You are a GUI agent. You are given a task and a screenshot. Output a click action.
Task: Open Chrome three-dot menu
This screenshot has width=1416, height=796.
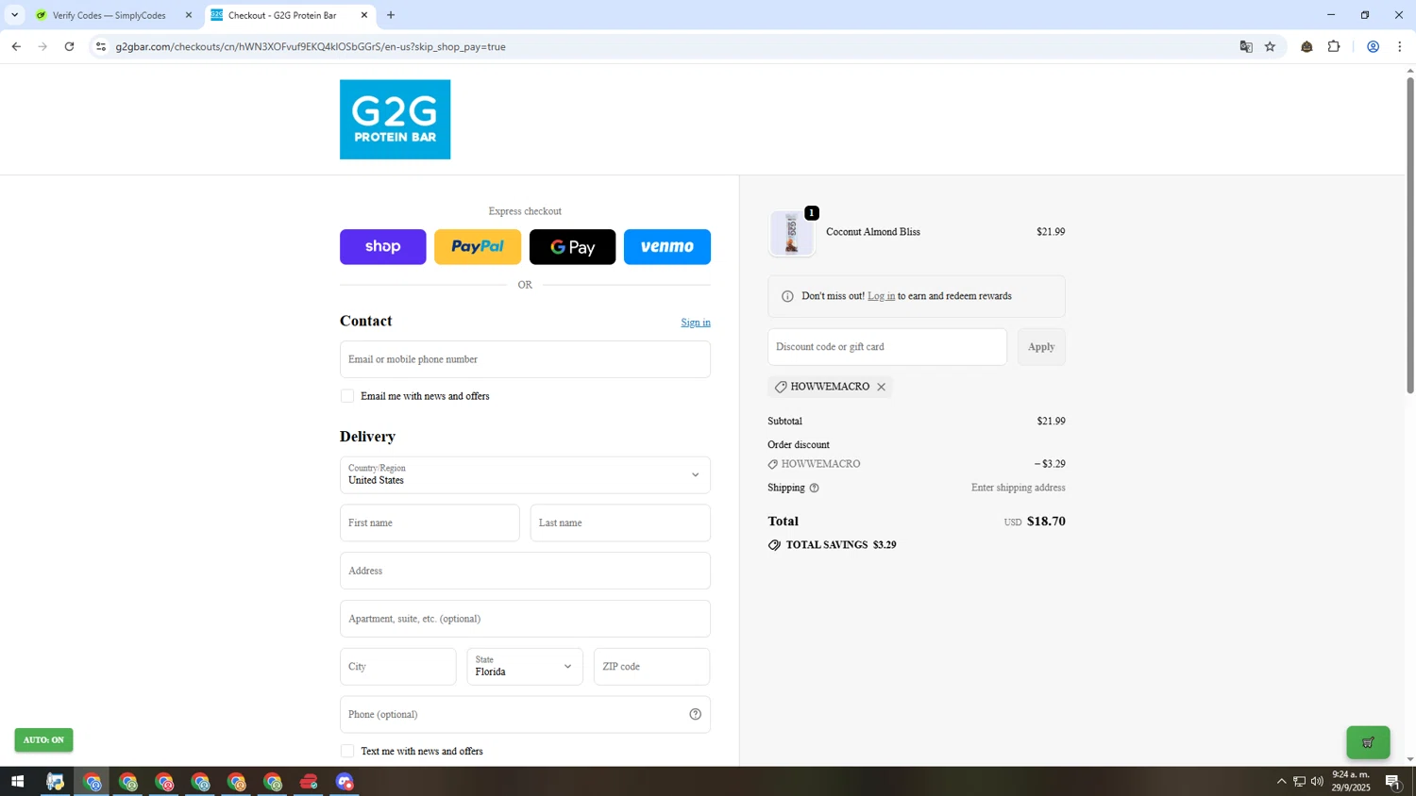tap(1400, 46)
